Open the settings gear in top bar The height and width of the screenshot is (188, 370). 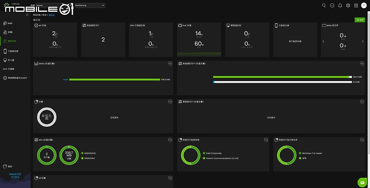point(348,6)
